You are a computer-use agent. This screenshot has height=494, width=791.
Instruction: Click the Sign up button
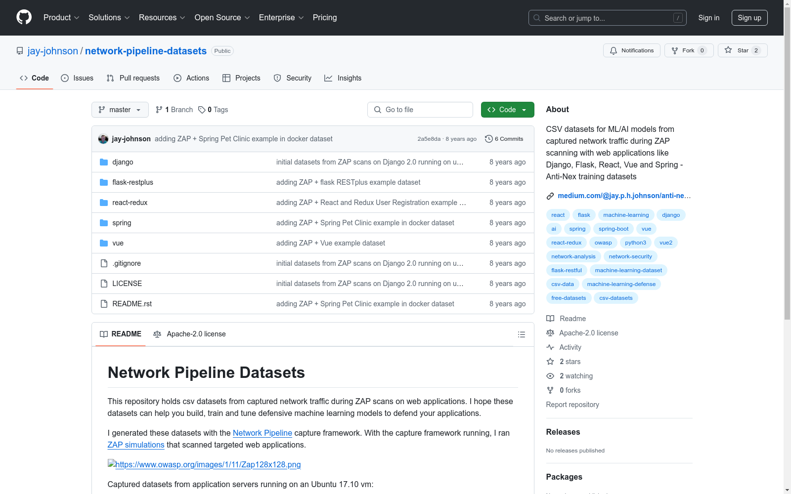click(749, 18)
